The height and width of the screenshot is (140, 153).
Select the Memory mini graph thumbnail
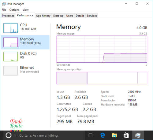click(x=10, y=42)
